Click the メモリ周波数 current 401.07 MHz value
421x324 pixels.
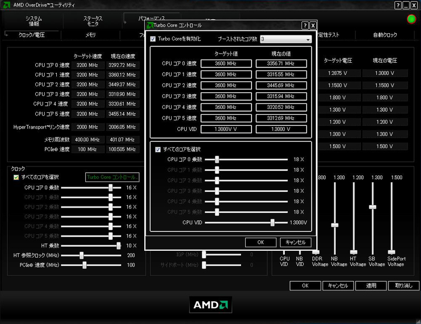pos(123,140)
